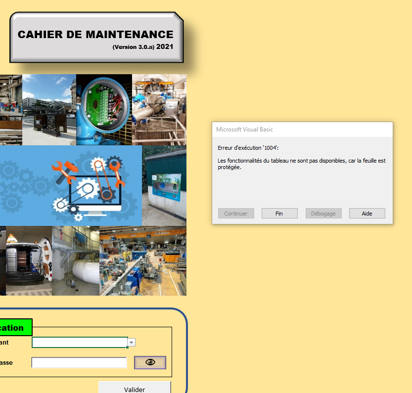Click the white tank room photo
The width and height of the screenshot is (412, 393).
pos(76,261)
